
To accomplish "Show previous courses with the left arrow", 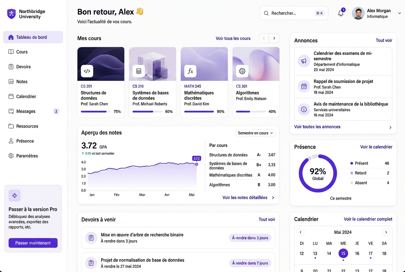I will tap(264, 38).
